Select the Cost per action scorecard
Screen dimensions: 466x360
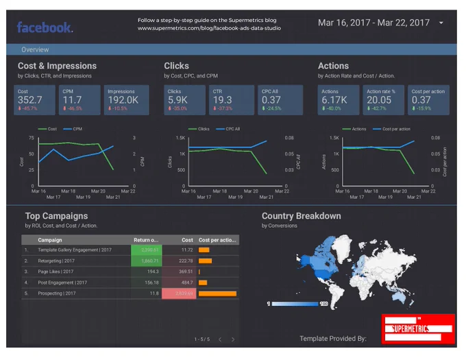pos(428,100)
